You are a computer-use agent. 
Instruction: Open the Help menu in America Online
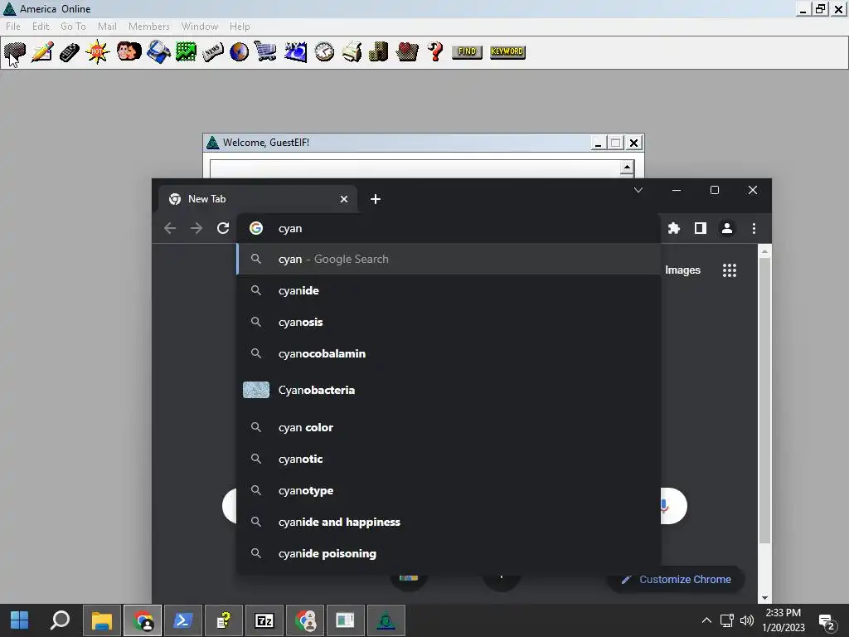point(240,27)
